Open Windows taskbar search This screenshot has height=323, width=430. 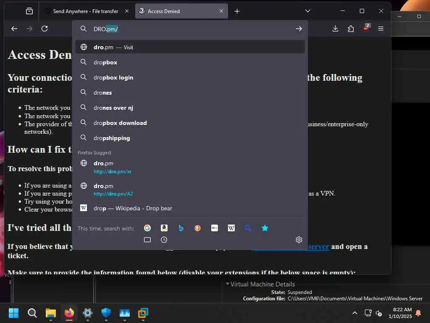[x=32, y=313]
